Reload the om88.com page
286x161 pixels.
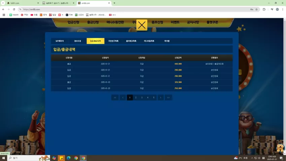click(14, 9)
